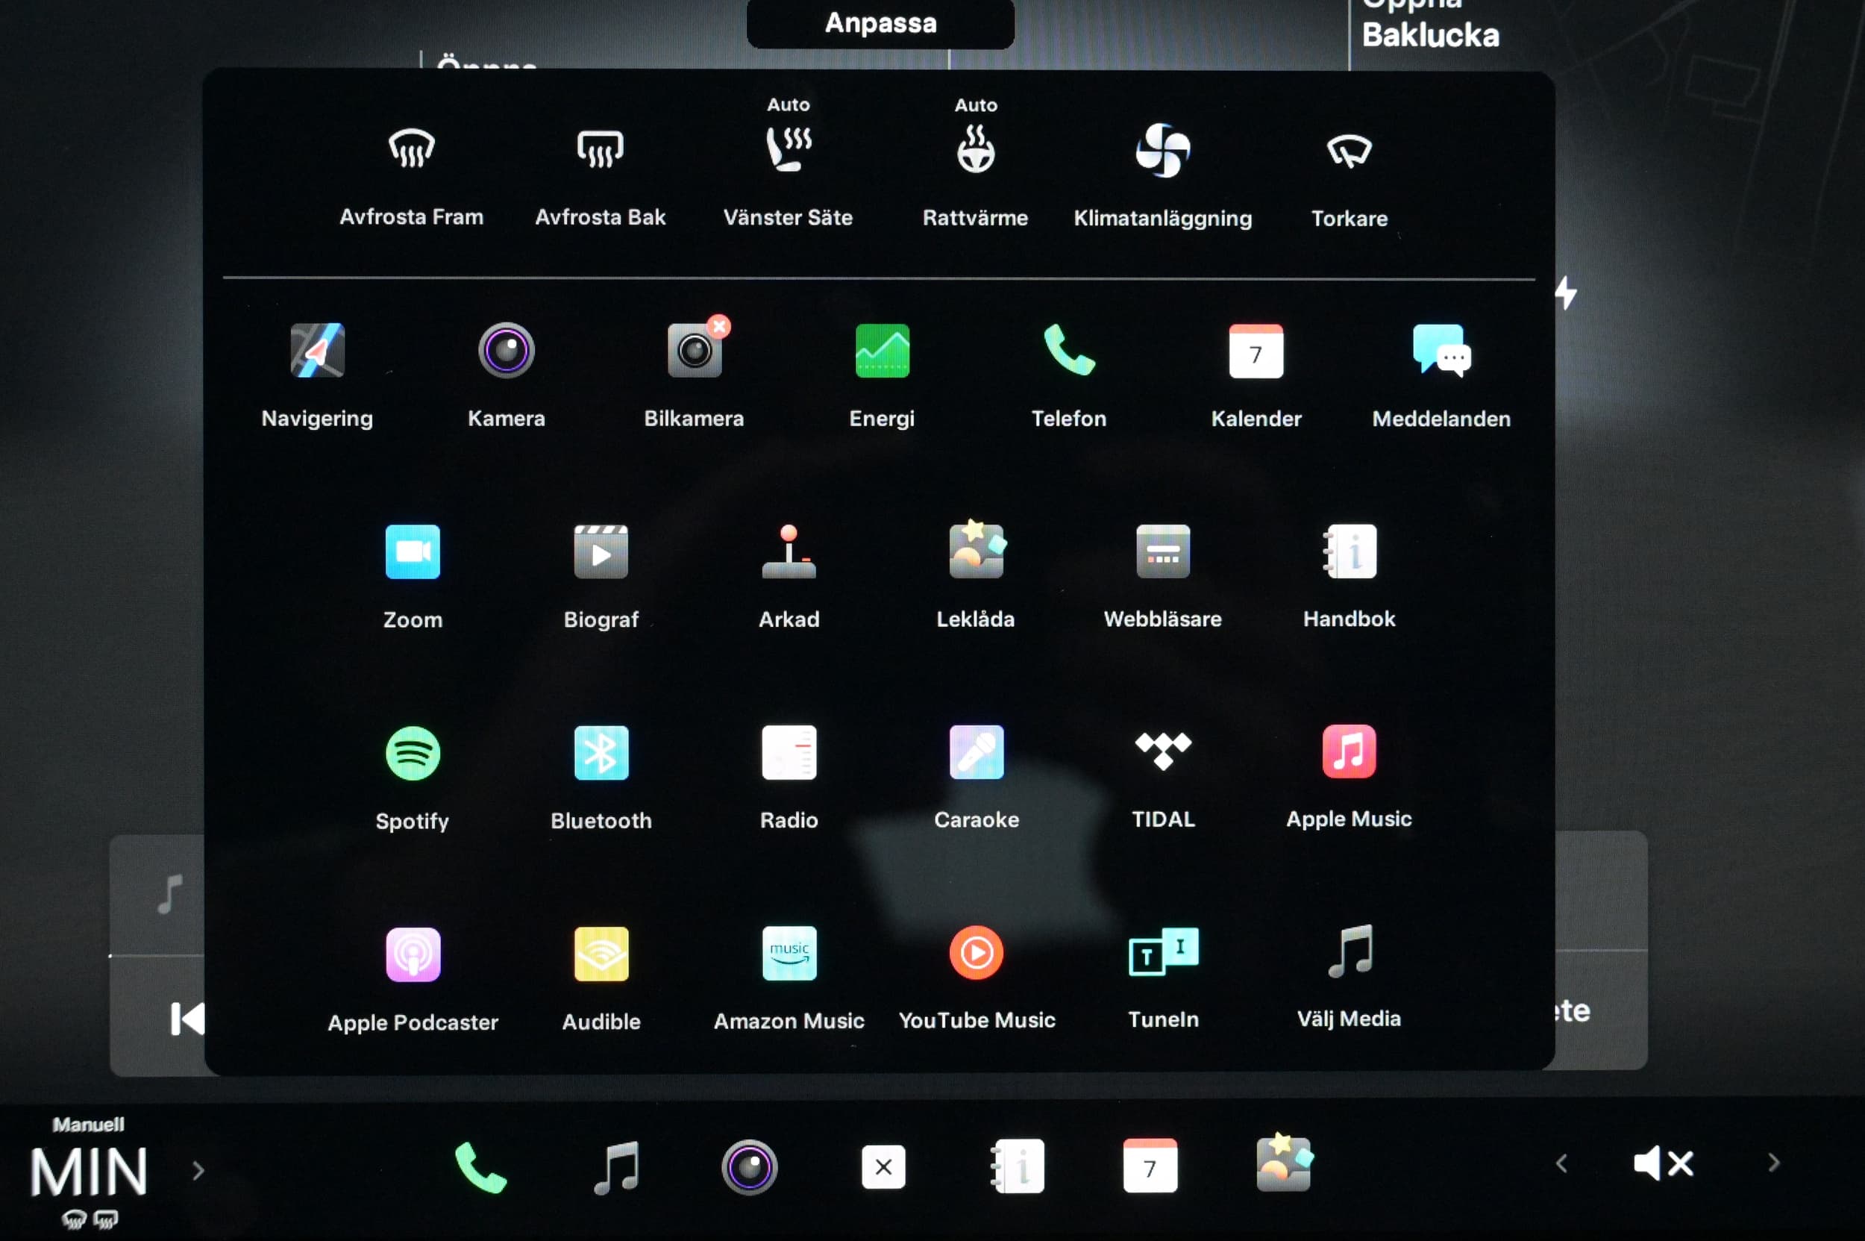Image resolution: width=1865 pixels, height=1241 pixels.
Task: Open the Bluetooth media source
Action: click(x=601, y=753)
